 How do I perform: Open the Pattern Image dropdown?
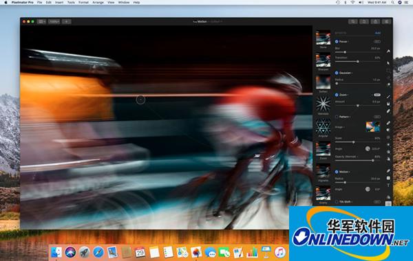coord(340,127)
